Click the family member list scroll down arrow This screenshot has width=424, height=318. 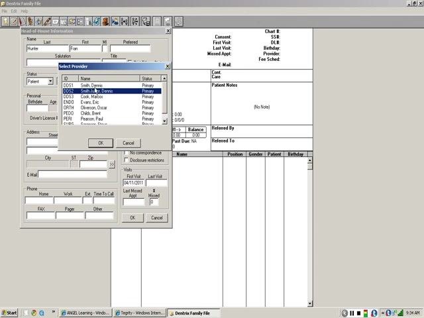pos(310,303)
